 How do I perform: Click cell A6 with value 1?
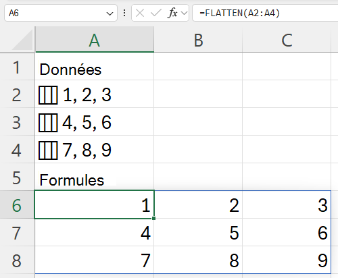click(x=95, y=204)
